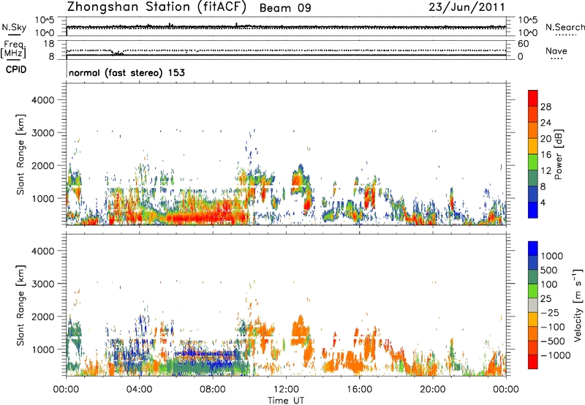Pick the red segment of power colorbar
The image size is (585, 405).
(x=533, y=98)
